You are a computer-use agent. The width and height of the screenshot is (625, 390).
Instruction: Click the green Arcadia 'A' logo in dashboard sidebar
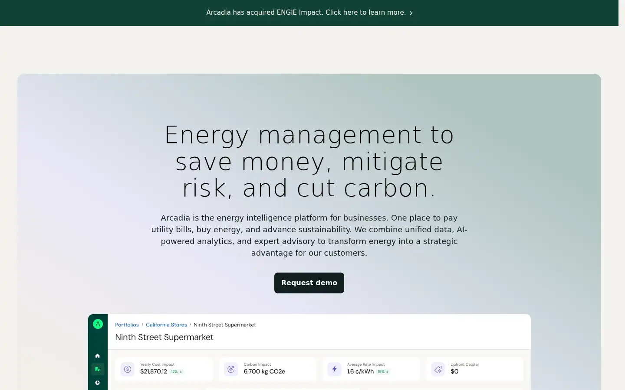(x=98, y=324)
